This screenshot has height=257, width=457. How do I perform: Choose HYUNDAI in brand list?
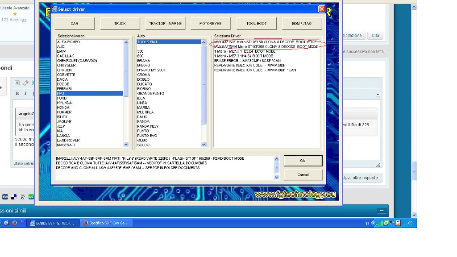(65, 103)
